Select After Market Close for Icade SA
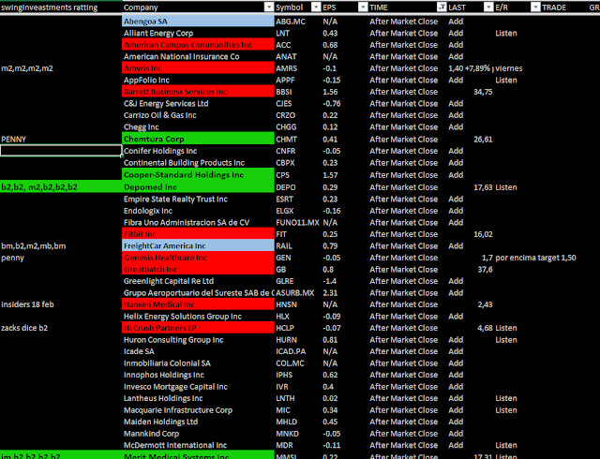The image size is (600, 459). [404, 351]
